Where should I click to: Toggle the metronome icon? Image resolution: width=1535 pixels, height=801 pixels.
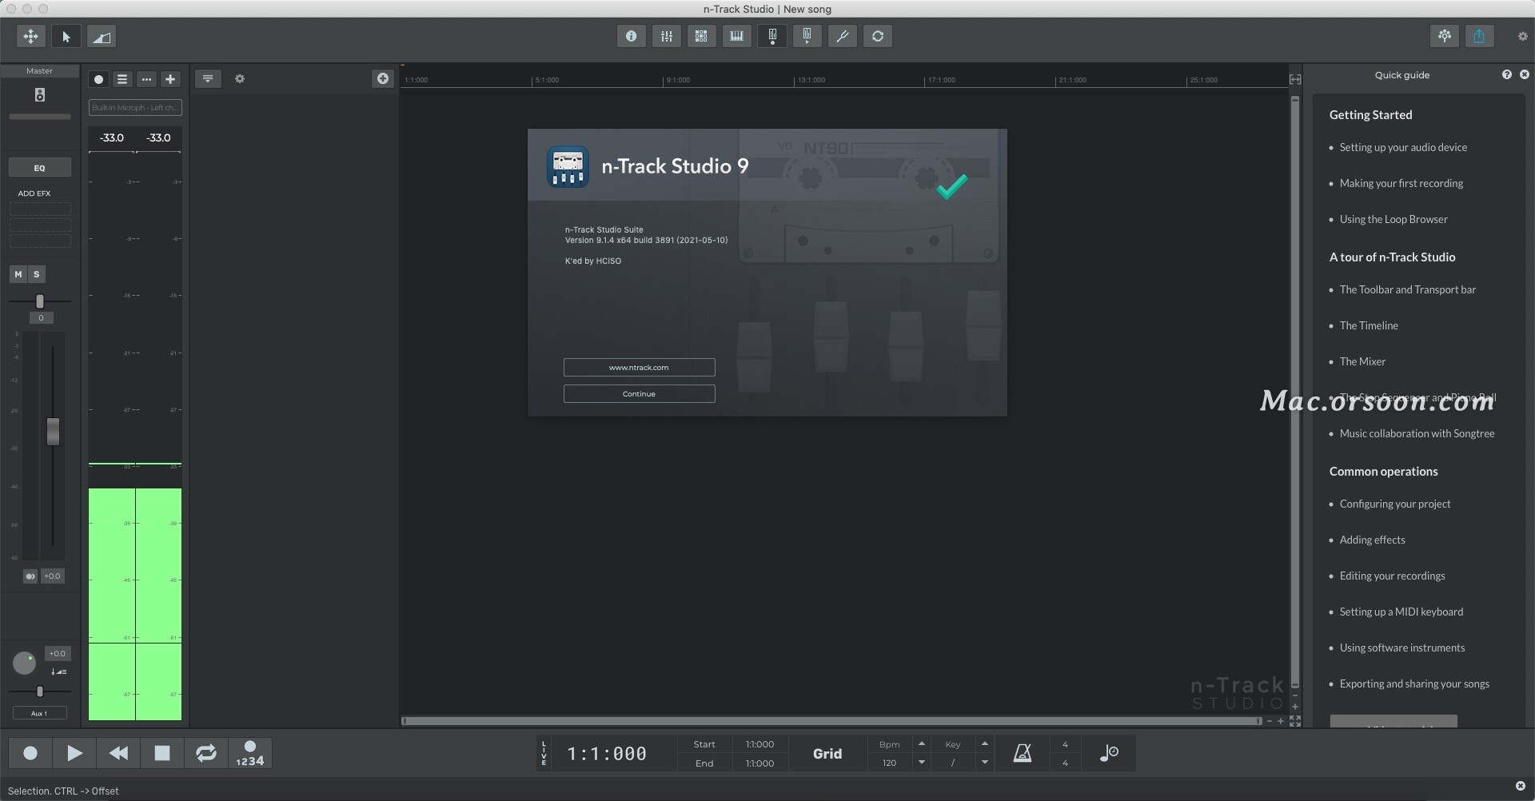click(x=1023, y=753)
